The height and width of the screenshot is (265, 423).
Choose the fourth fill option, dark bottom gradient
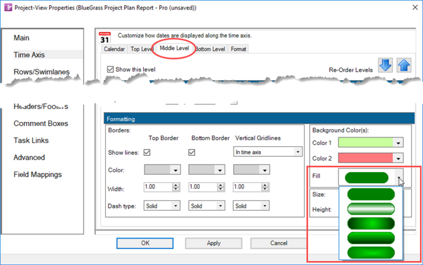coord(371,238)
